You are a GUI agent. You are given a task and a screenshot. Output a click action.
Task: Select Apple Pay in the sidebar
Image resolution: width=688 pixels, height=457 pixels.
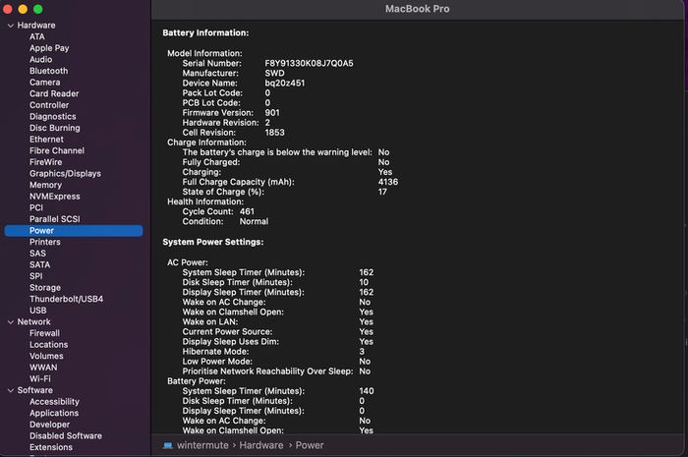point(49,48)
